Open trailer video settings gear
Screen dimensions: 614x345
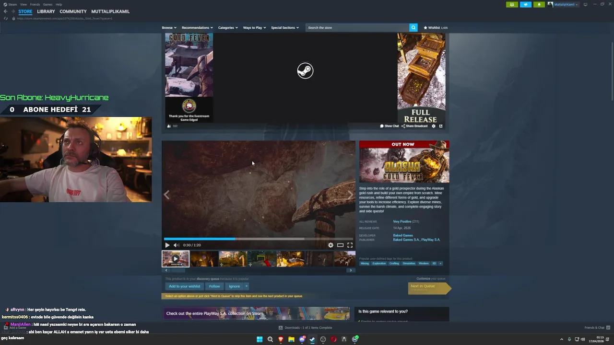click(x=331, y=245)
